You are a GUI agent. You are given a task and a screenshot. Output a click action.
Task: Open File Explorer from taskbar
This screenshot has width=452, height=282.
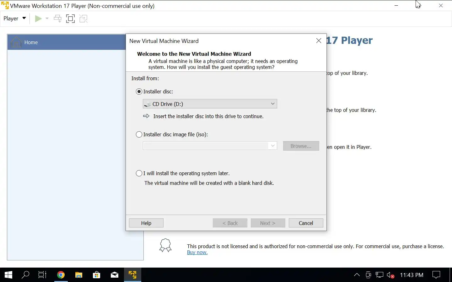point(79,275)
